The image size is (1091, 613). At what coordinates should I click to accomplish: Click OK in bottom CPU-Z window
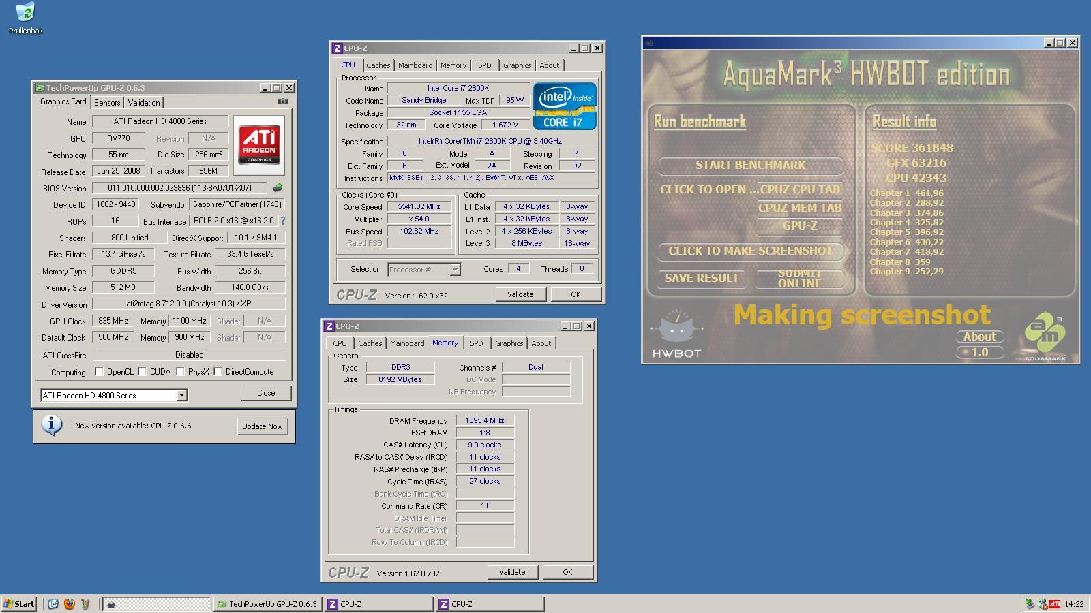pyautogui.click(x=567, y=572)
